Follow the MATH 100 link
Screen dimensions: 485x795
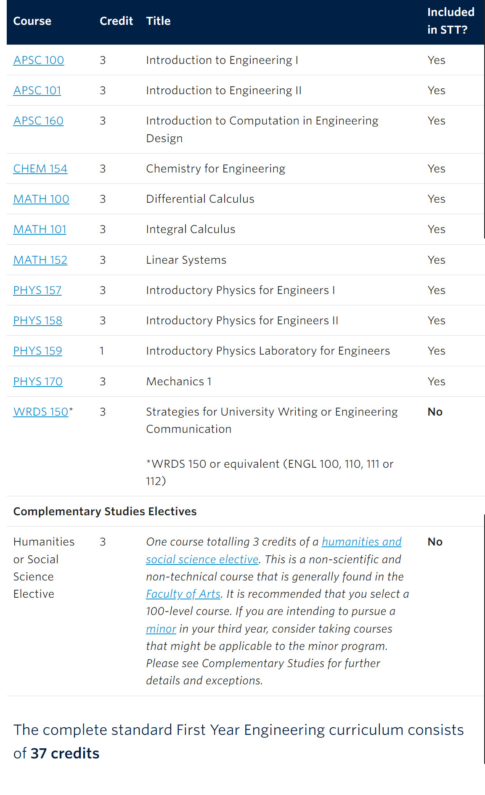point(41,199)
